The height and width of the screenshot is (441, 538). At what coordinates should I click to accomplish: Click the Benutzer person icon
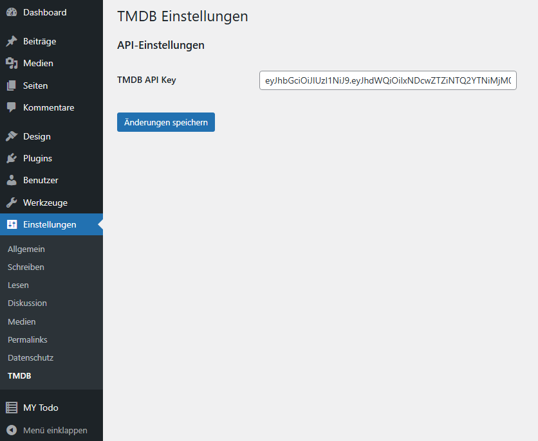click(12, 180)
